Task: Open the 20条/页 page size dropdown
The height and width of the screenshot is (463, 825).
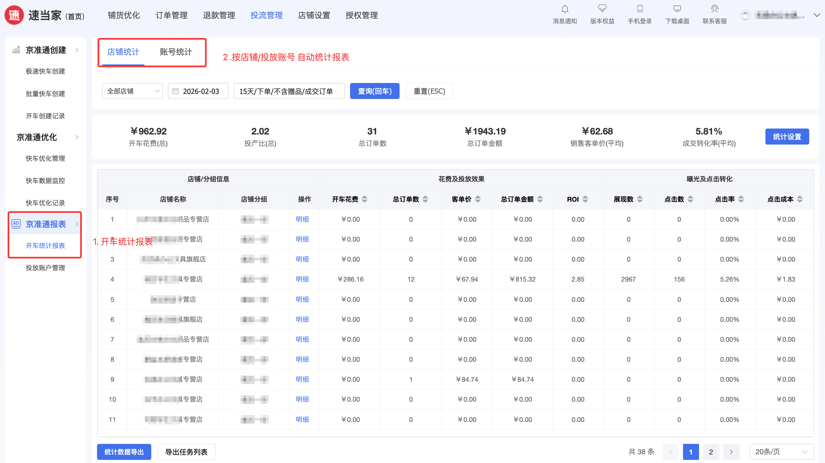Action: (781, 452)
